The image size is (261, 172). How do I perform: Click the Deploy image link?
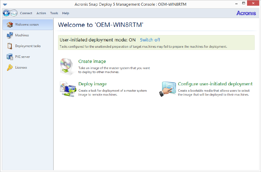point(92,84)
